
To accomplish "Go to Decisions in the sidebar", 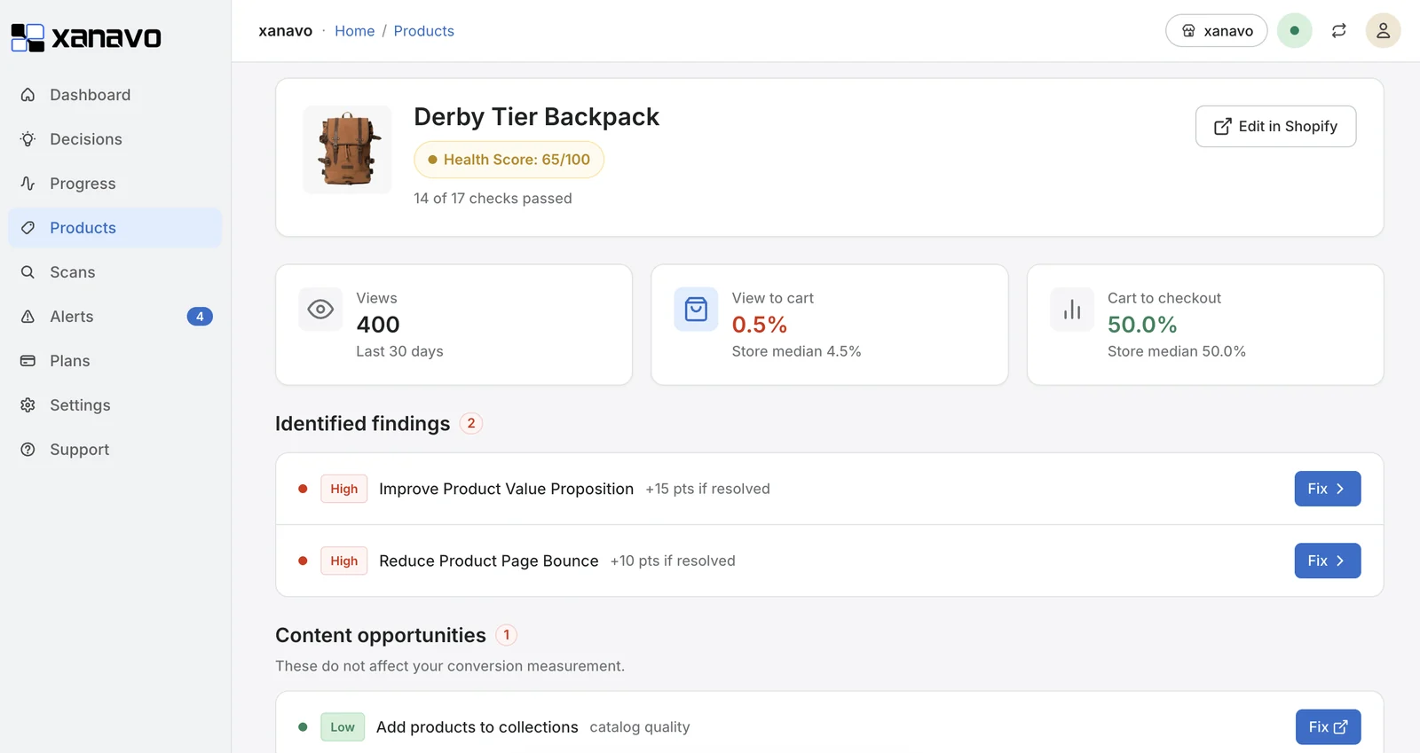I will (x=115, y=139).
